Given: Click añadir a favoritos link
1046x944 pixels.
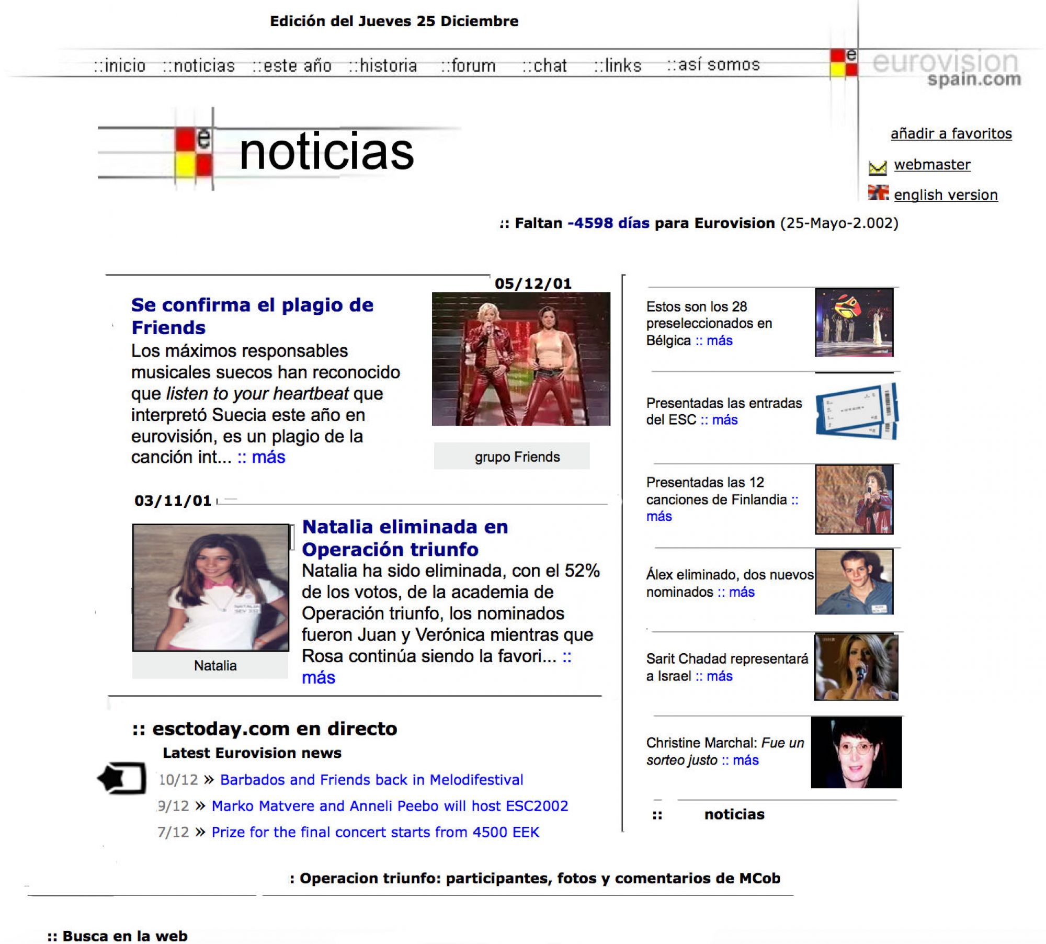Looking at the screenshot, I should (951, 133).
